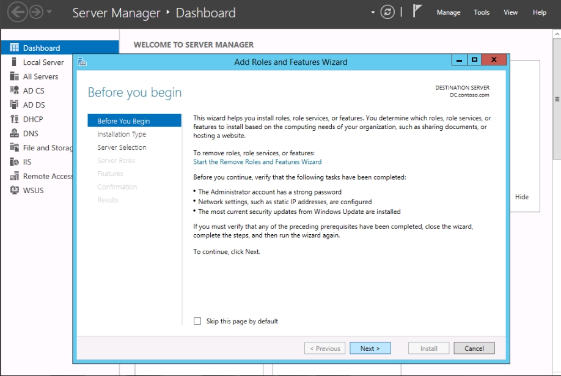
Task: Open the Notifications flag icon
Action: tap(417, 11)
